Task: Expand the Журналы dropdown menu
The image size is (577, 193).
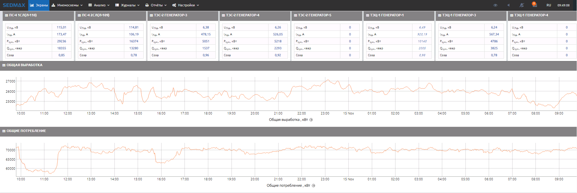Action: tap(128, 5)
